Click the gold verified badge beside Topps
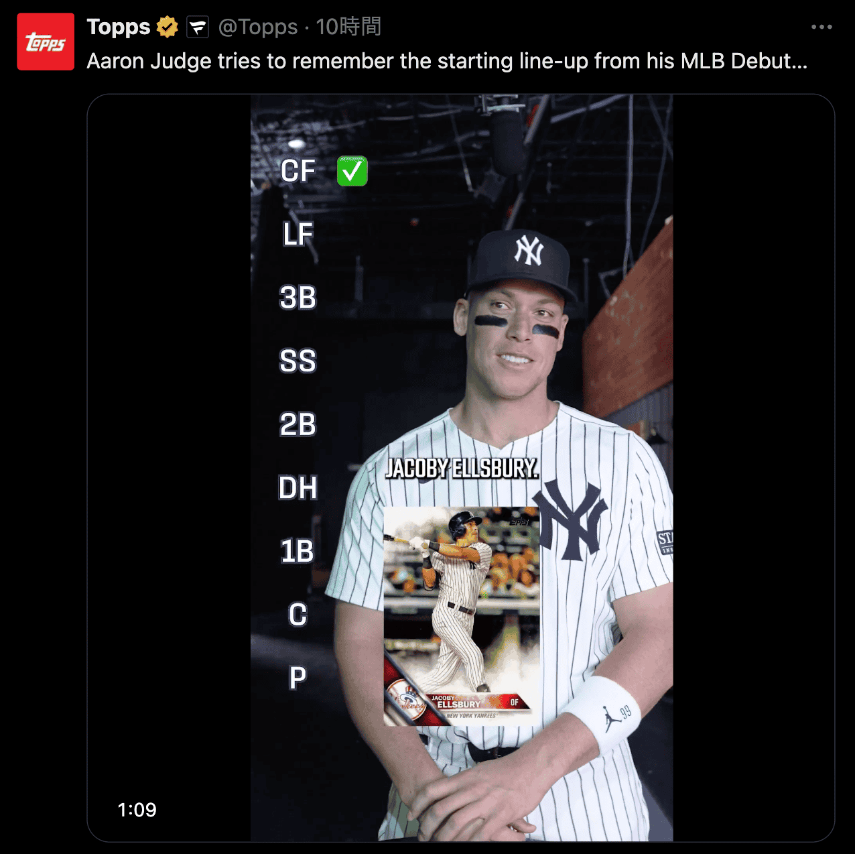This screenshot has height=854, width=855. pos(168,27)
